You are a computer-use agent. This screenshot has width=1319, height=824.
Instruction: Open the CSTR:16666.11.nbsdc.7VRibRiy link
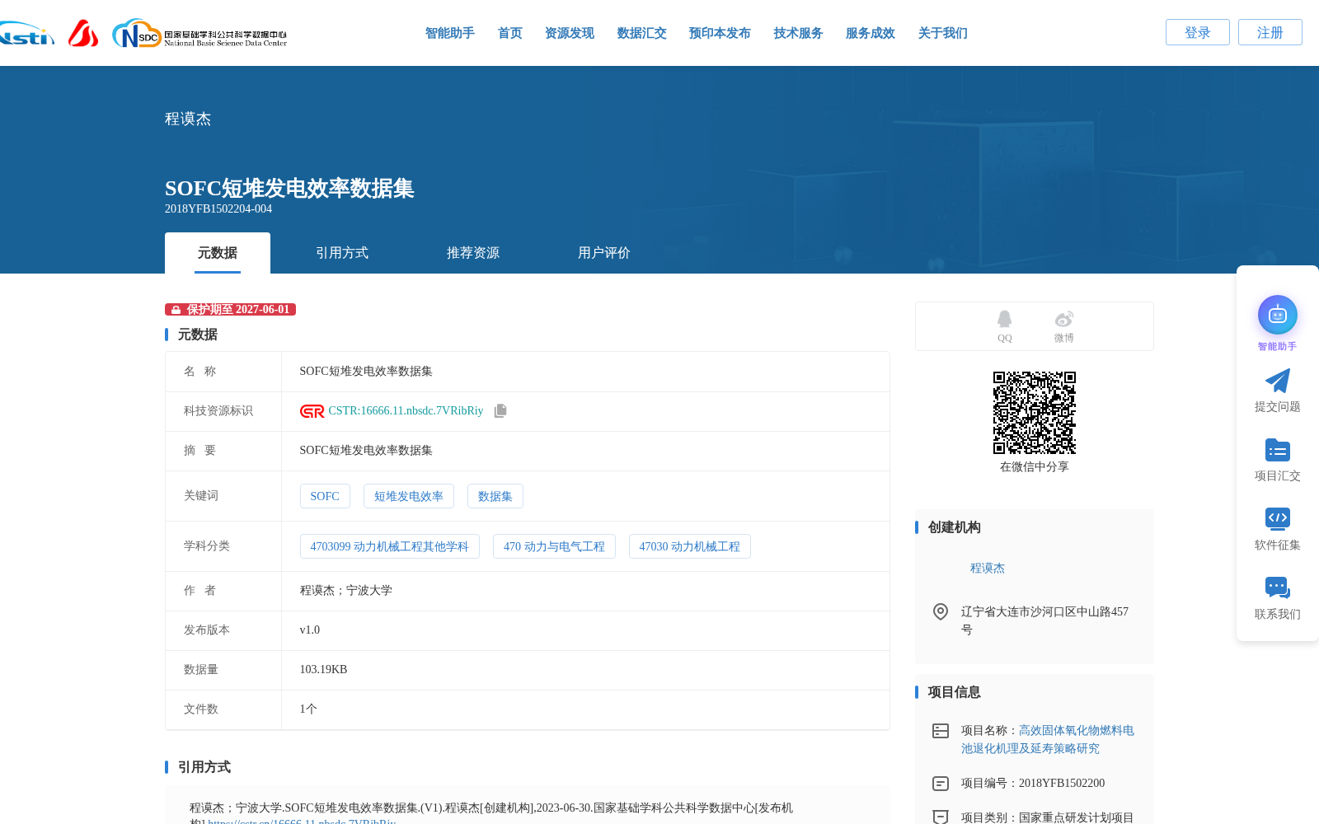tap(406, 411)
